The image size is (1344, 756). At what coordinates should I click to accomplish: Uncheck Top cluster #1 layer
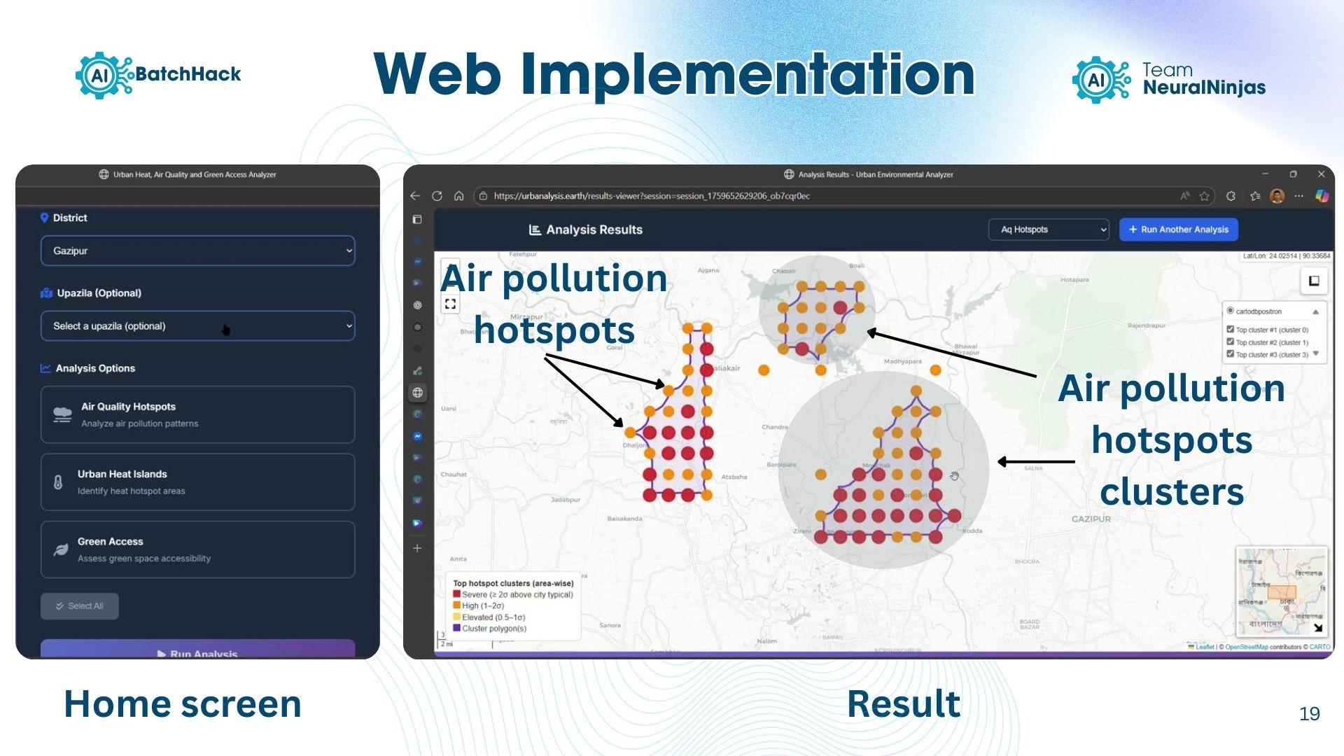point(1230,329)
